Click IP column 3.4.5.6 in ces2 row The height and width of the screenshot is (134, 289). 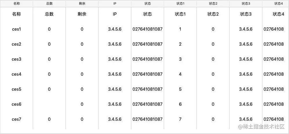(x=114, y=44)
